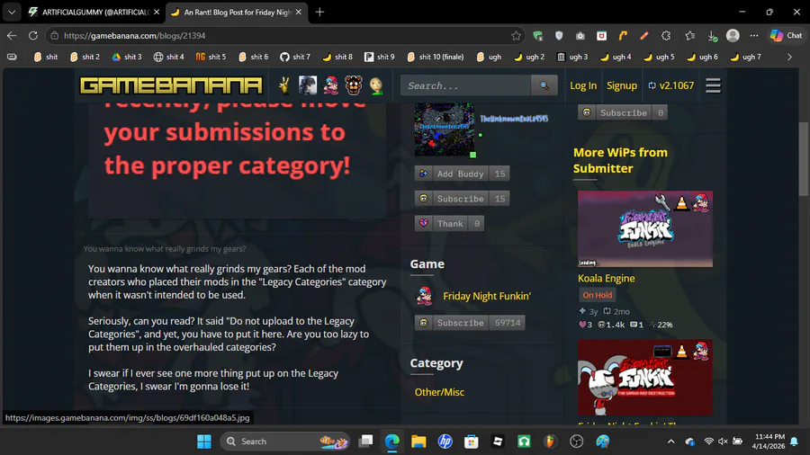This screenshot has height=455, width=810.
Task: Open the browser Extensions puzzle icon
Action: click(666, 36)
